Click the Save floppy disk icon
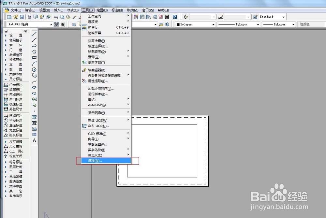Screen dimensions: 326x218 22,17
